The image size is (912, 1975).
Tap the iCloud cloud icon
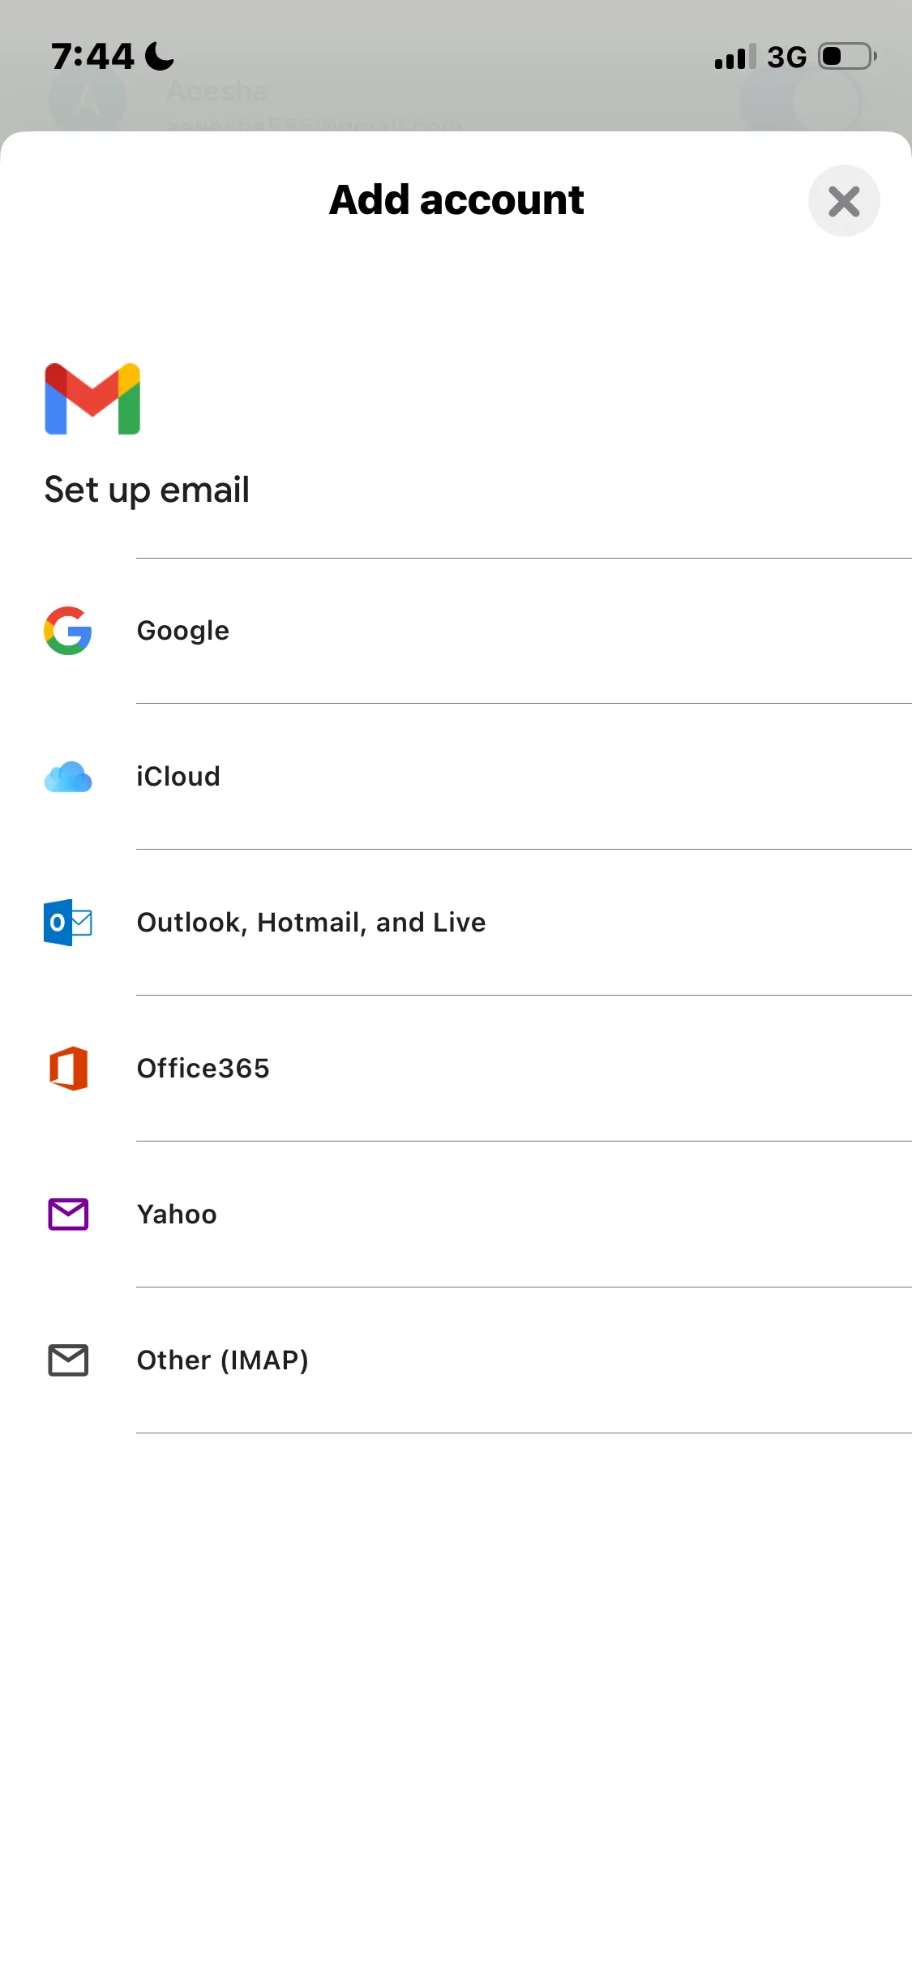click(x=68, y=777)
